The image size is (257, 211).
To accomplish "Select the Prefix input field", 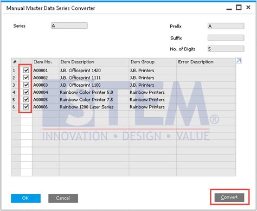I will point(226,26).
